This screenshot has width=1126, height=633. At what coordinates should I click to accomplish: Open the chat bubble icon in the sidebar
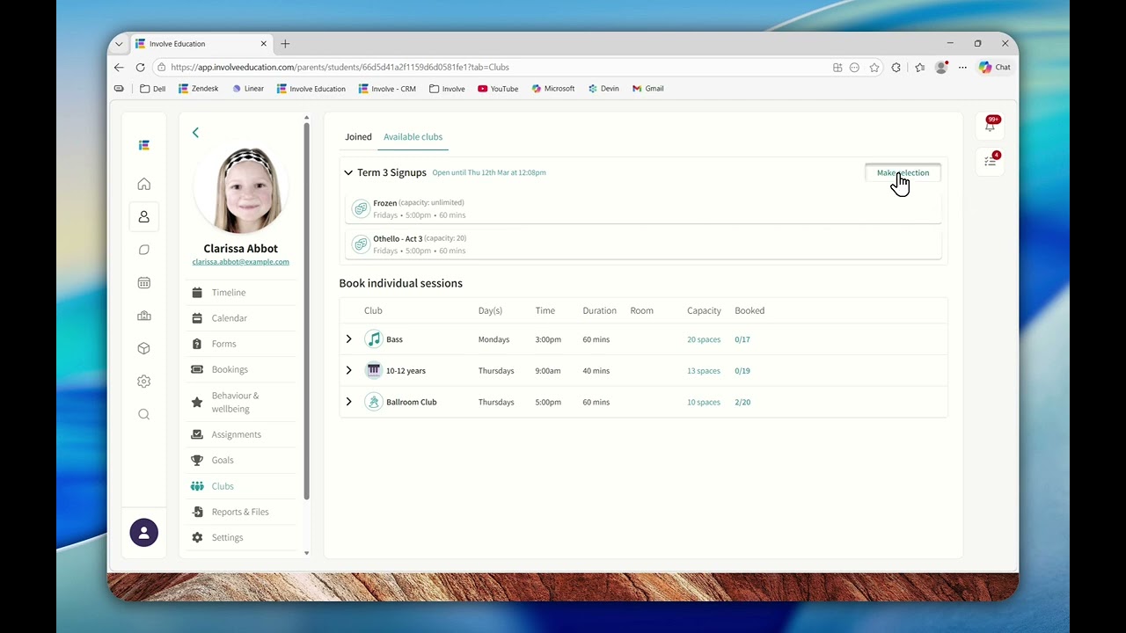click(x=144, y=250)
